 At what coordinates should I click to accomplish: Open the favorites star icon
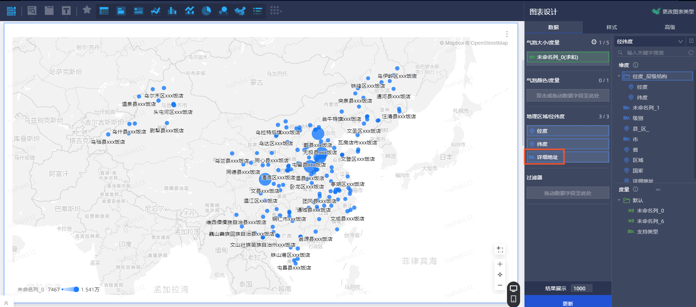(87, 10)
